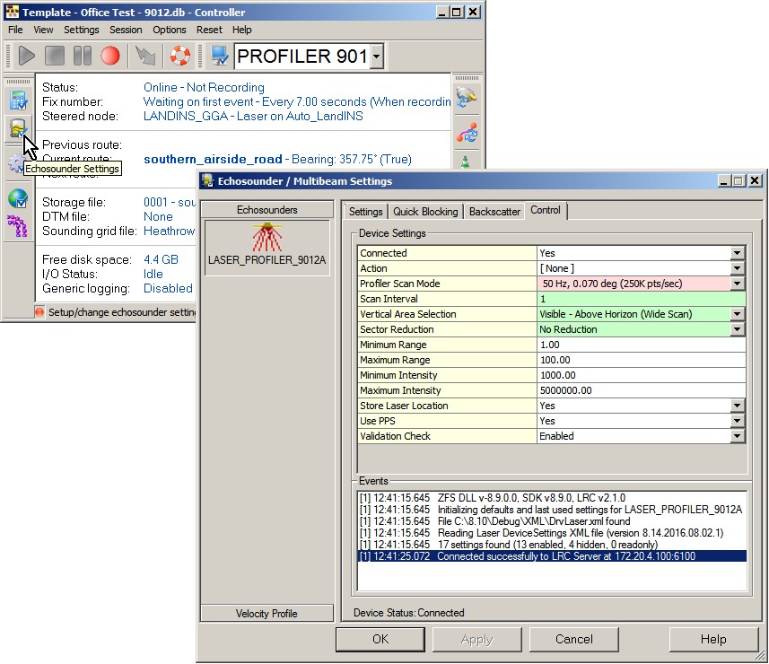Click the purple route icon in the left sidebar
Image resolution: width=769 pixels, height=664 pixels.
17,228
